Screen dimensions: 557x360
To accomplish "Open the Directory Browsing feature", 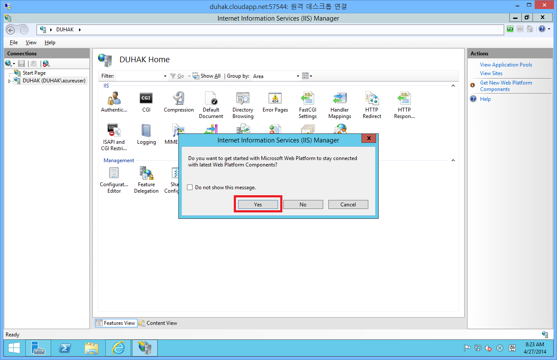I will pyautogui.click(x=243, y=105).
